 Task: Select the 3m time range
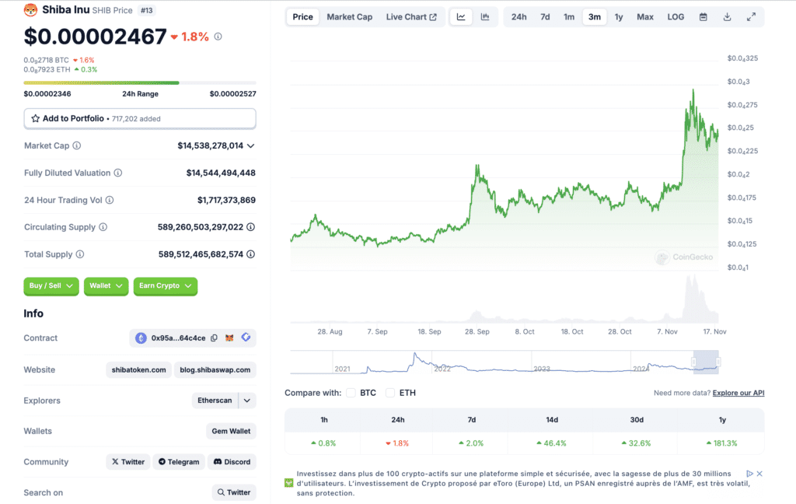[x=595, y=17]
